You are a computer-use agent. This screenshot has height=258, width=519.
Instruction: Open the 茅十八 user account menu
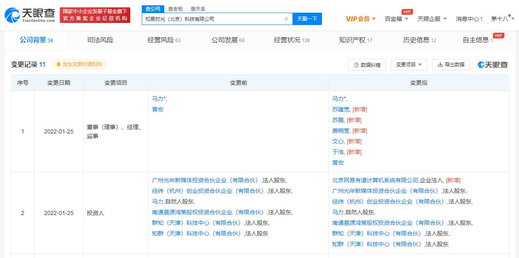[503, 19]
